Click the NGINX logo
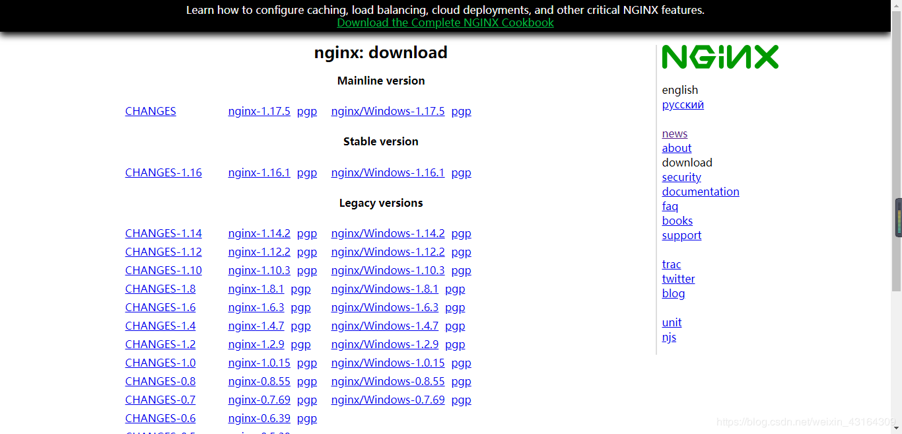This screenshot has height=434, width=902. click(720, 57)
